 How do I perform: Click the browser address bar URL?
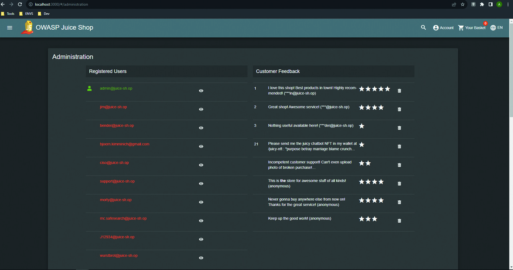click(x=61, y=4)
